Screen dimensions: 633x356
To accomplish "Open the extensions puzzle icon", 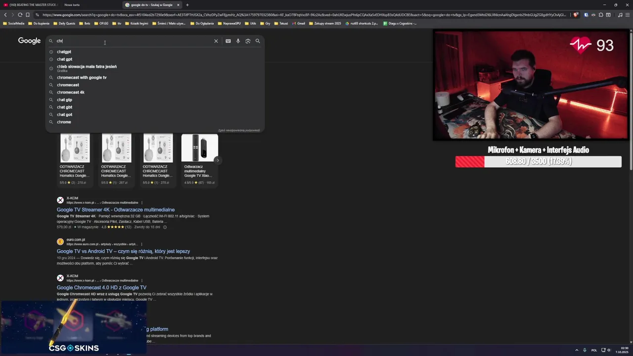I will click(x=601, y=15).
